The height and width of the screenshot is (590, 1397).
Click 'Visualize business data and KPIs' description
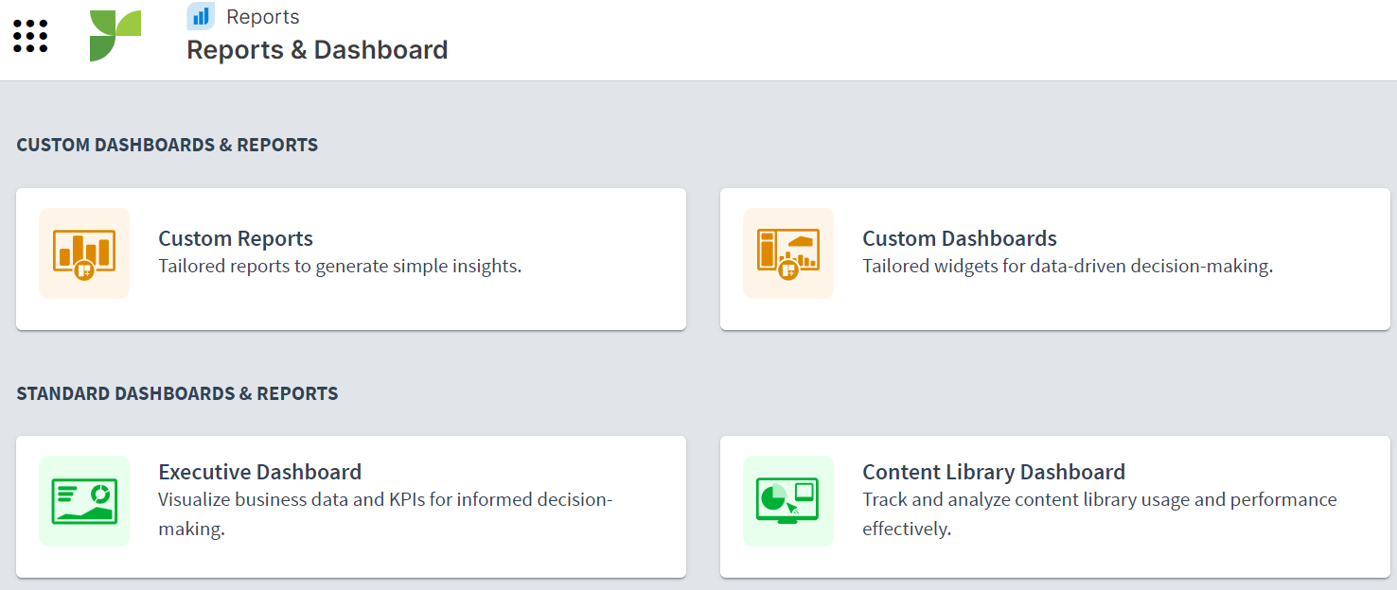tap(384, 500)
